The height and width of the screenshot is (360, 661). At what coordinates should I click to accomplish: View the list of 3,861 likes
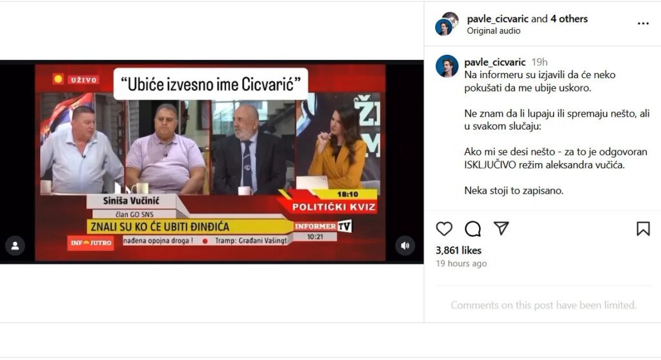458,250
